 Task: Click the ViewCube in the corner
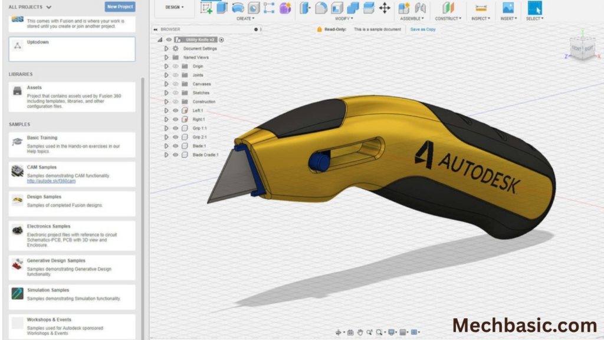(x=582, y=48)
